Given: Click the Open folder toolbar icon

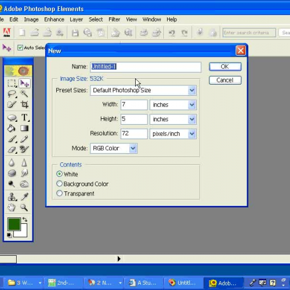Looking at the screenshot, I should tap(35, 32).
